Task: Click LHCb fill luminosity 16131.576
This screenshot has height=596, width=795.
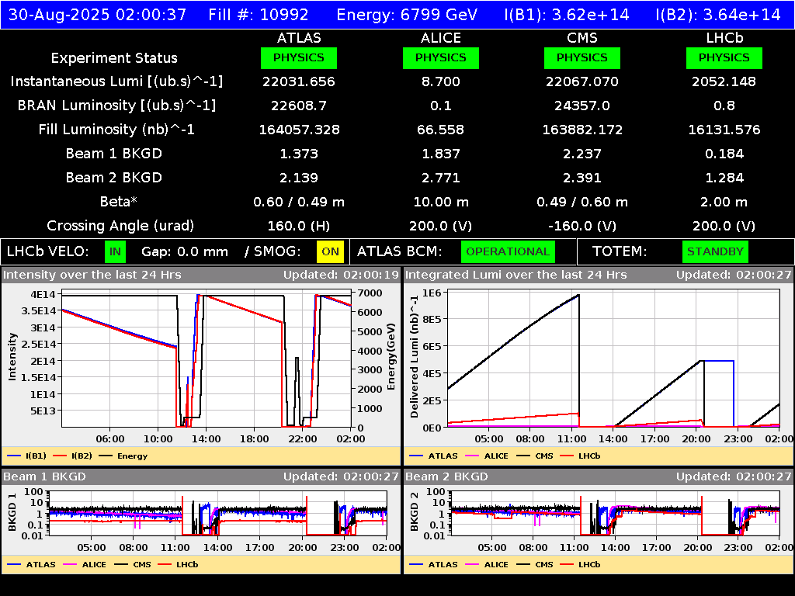Action: coord(724,130)
